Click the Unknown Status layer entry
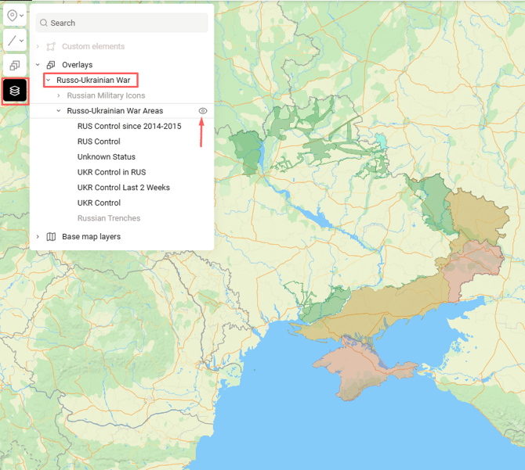The height and width of the screenshot is (470, 525). coord(106,157)
